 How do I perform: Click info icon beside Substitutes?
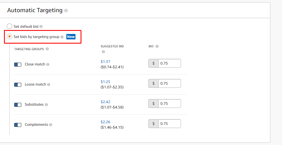point(47,105)
